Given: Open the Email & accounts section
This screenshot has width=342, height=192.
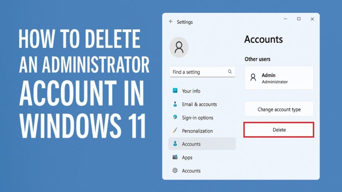Looking at the screenshot, I should click(199, 104).
